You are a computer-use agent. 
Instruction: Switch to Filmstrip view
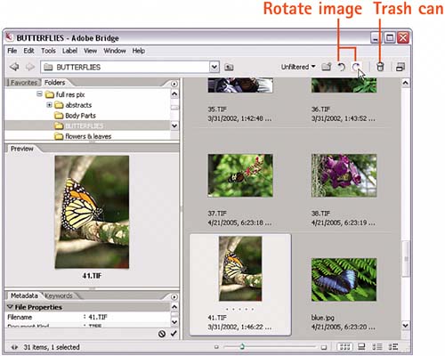361,346
